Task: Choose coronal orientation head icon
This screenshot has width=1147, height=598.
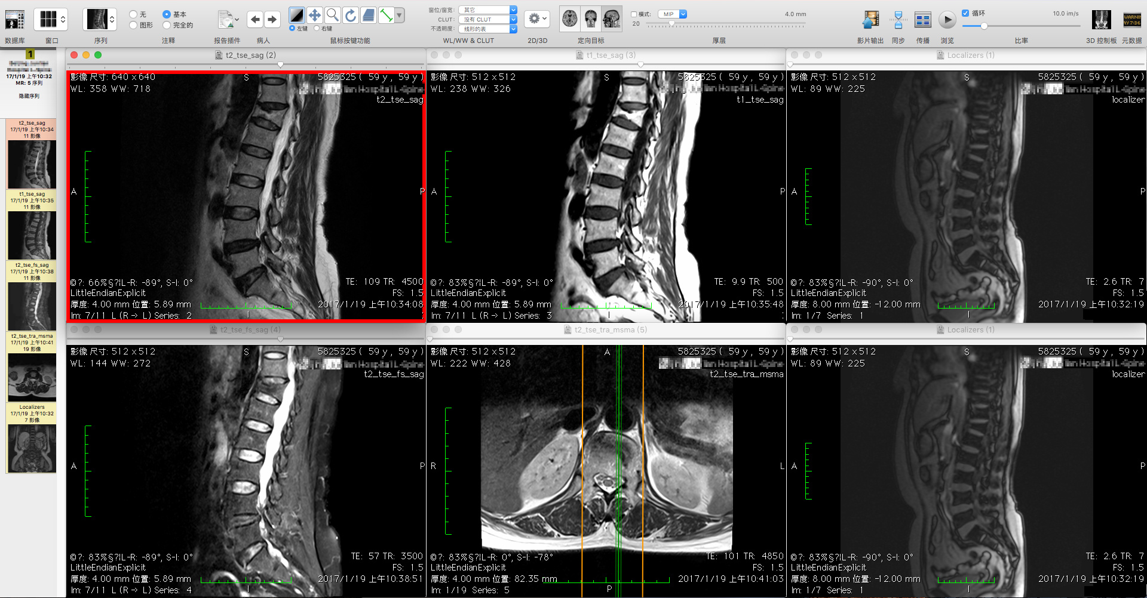Action: [x=591, y=19]
